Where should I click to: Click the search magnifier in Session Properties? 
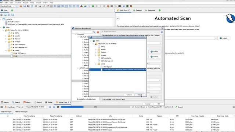coord(94,32)
